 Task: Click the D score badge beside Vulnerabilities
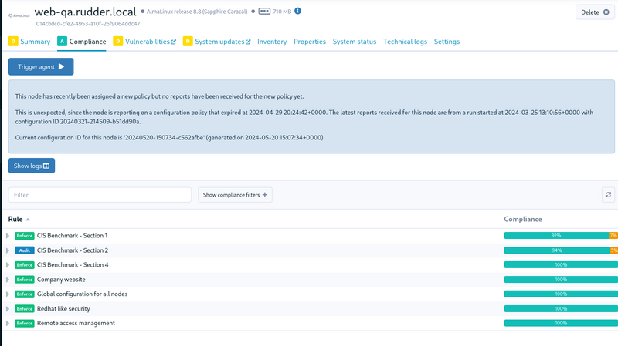tap(118, 42)
